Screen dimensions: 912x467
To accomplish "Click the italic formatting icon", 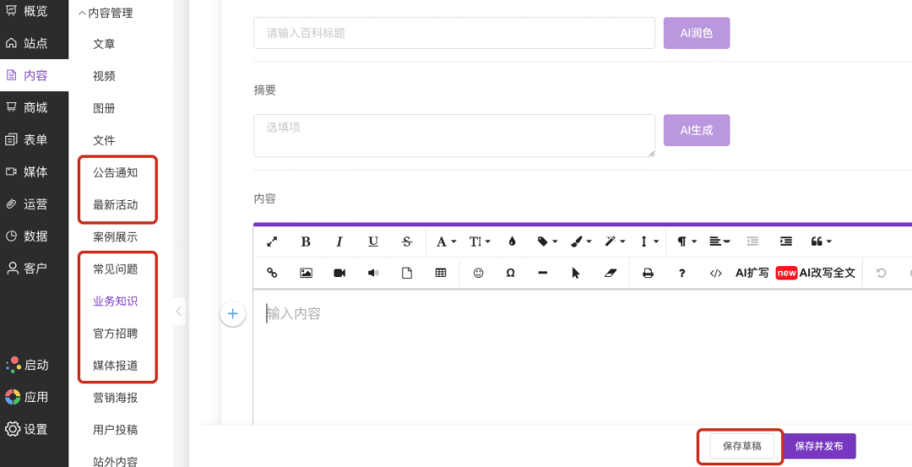I will (x=339, y=242).
